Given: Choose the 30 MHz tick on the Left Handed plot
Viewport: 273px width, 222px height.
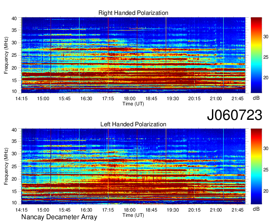Looking at the screenshot, I should (x=14, y=154).
